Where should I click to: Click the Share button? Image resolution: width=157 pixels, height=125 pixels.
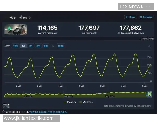pyautogui.click(x=131, y=17)
